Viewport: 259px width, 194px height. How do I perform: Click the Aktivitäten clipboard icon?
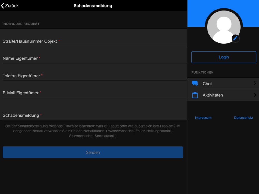[195, 95]
